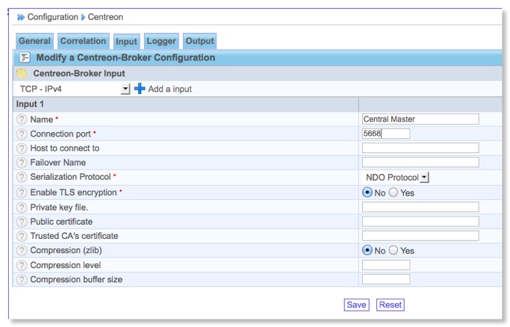Switch to the Logger tab
510x327 pixels.
pyautogui.click(x=161, y=42)
